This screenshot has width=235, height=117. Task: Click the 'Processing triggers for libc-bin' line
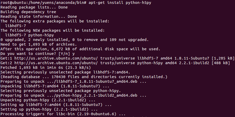pyautogui.click(x=63, y=114)
